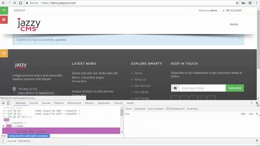Add new style rule with plus icon

[257, 114]
